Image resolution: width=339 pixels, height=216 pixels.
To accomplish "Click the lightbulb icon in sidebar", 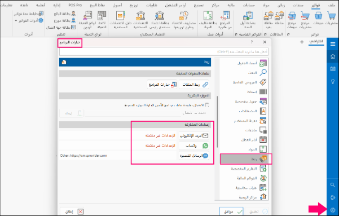I will point(333,81).
